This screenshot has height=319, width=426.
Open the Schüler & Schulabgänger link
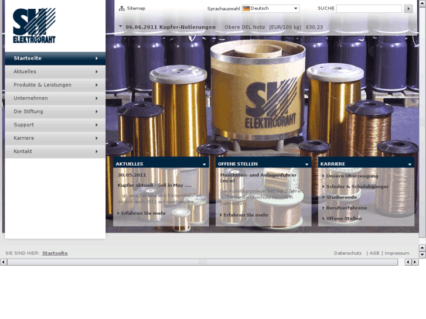(x=357, y=187)
